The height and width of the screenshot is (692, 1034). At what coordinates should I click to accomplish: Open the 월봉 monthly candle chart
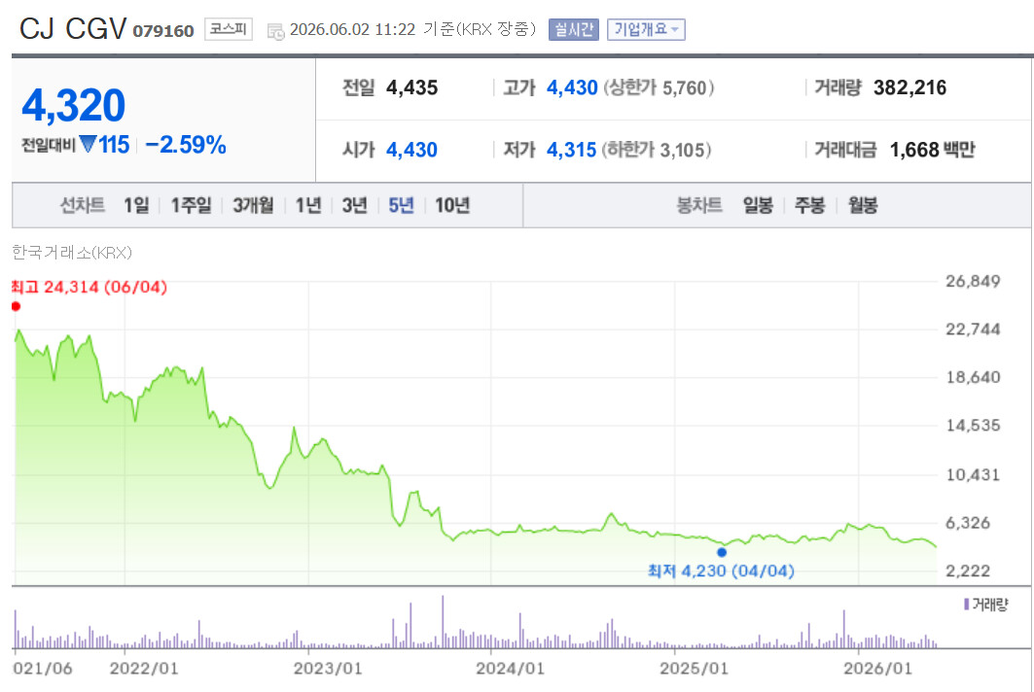863,206
